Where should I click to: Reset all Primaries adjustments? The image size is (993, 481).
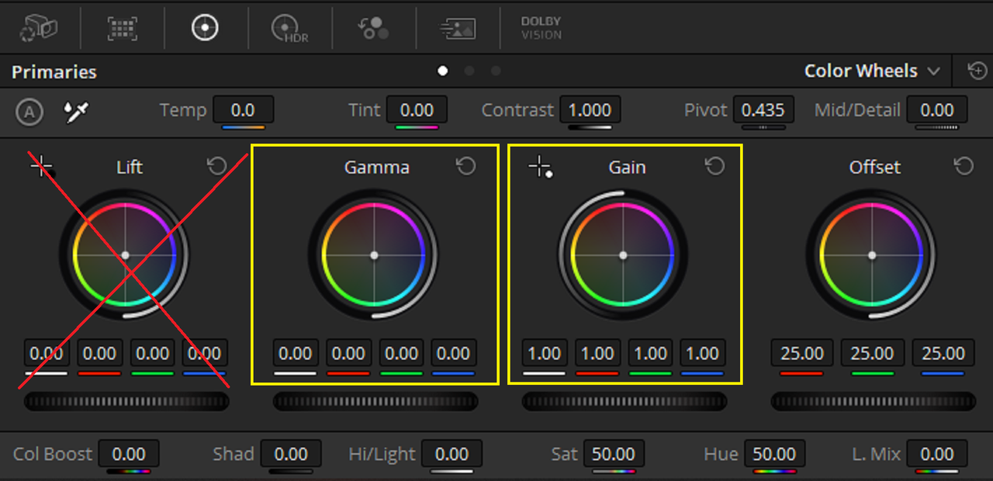point(977,71)
